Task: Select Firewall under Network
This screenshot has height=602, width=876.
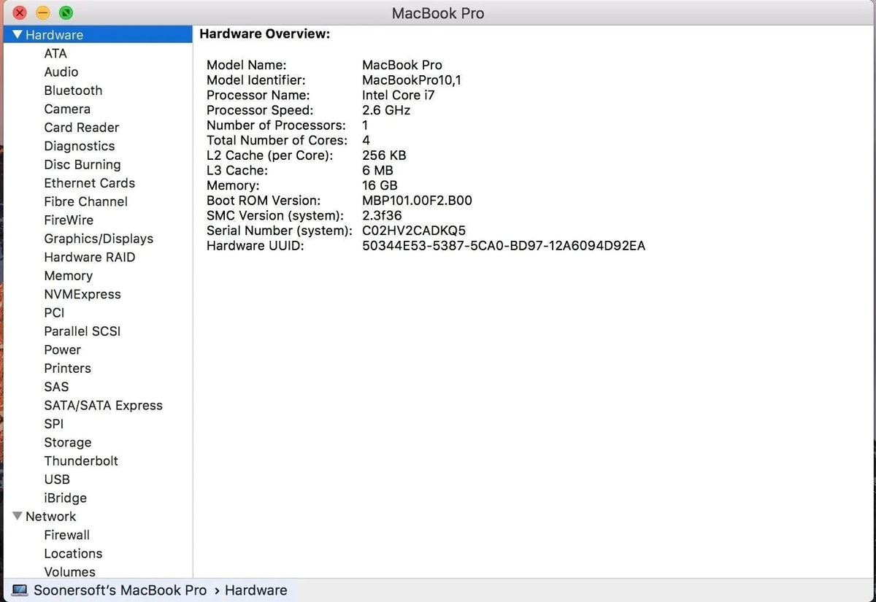Action: click(x=67, y=535)
